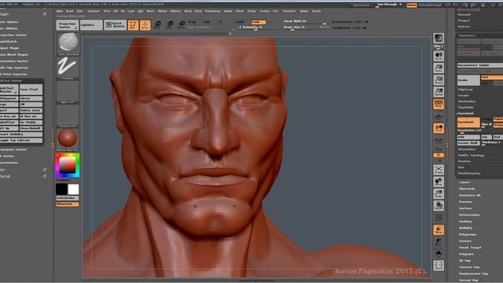Toggle the Transp transparency button
This screenshot has width=503, height=283.
click(x=439, y=230)
